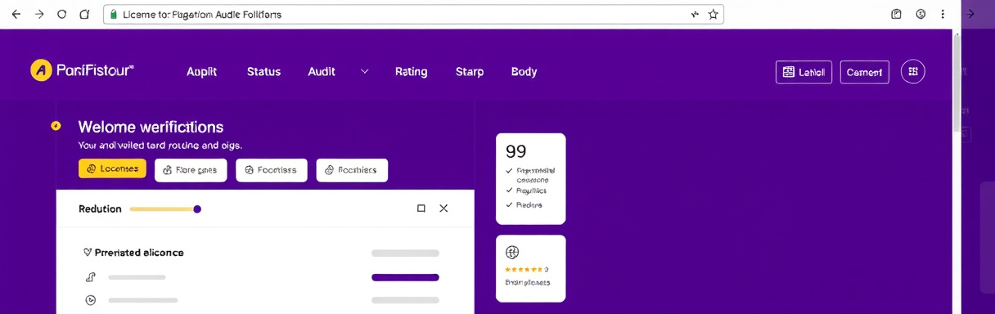Click the Lehicil outlined button
The height and width of the screenshot is (314, 995).
point(804,72)
